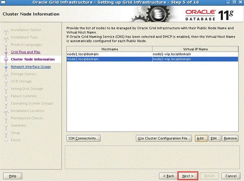Click the Virtual IP Name column header
Viewport: 244px width, 181px height.
[195, 49]
